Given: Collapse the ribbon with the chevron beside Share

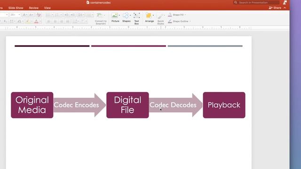Looking at the screenshot, I should pos(285,8).
